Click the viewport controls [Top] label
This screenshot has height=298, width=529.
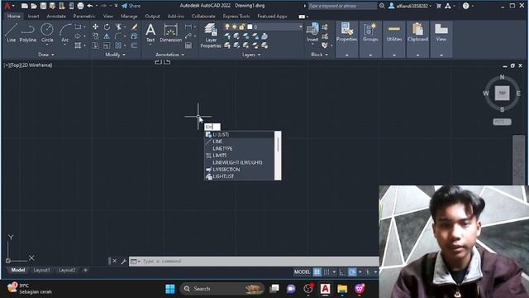tap(15, 65)
